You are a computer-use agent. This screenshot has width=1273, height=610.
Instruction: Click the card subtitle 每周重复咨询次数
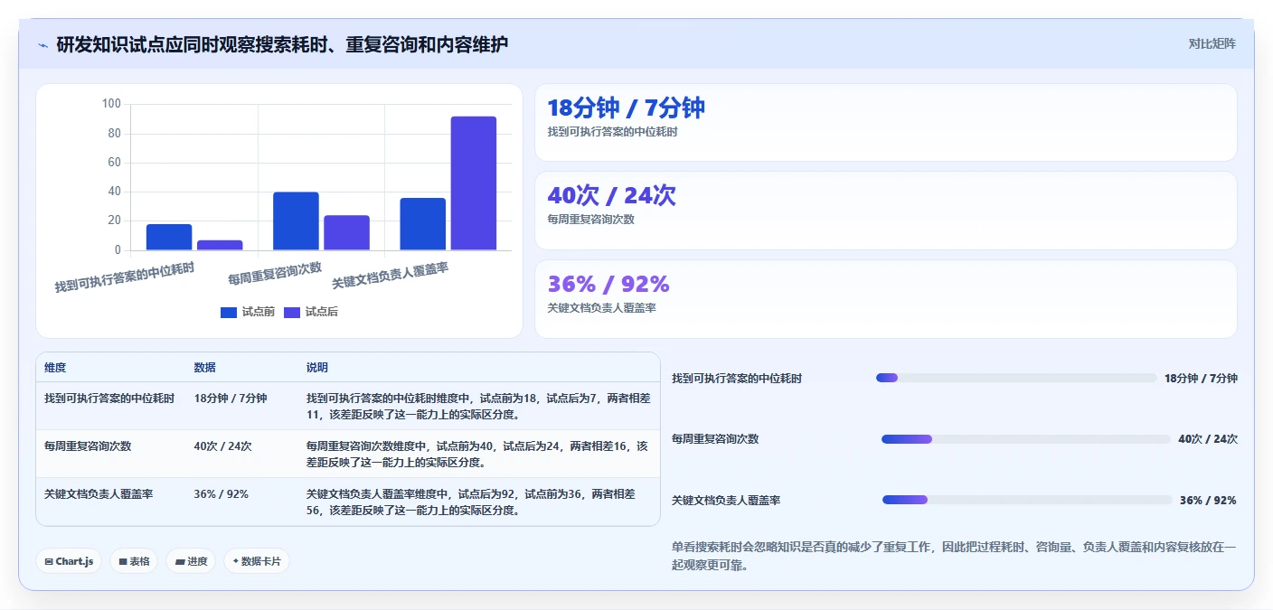590,220
